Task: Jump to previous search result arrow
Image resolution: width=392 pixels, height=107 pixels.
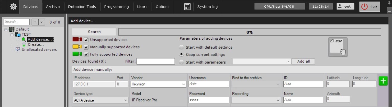Action: [35, 22]
